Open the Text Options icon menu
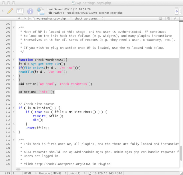Image resolution: width=183 pixels, height=175 pixels. tap(20, 11)
